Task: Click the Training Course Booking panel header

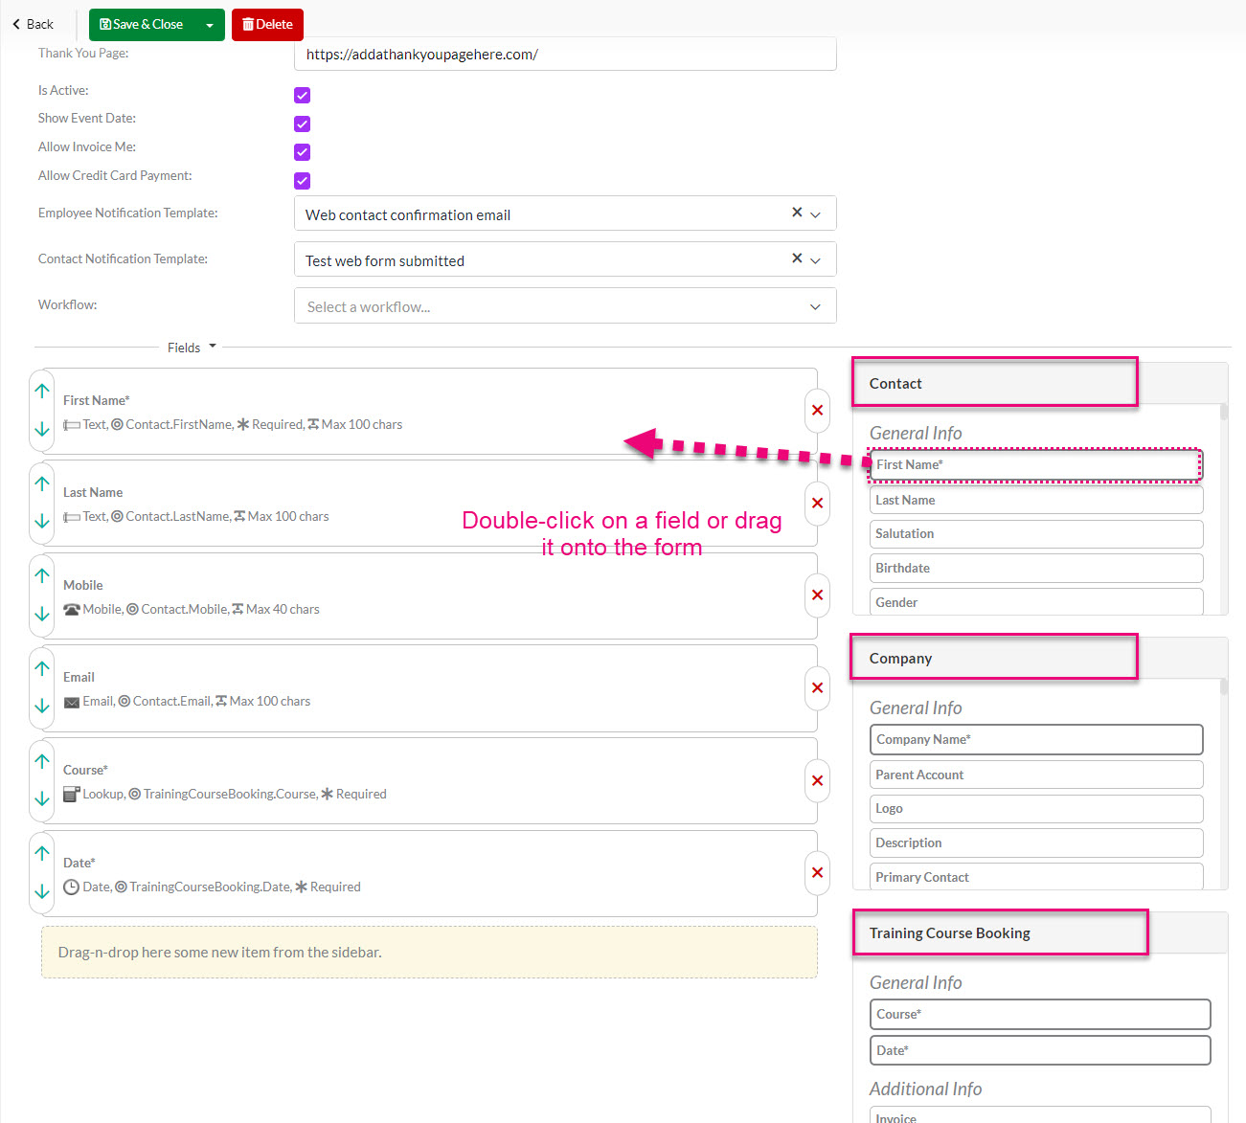Action: pyautogui.click(x=1040, y=932)
